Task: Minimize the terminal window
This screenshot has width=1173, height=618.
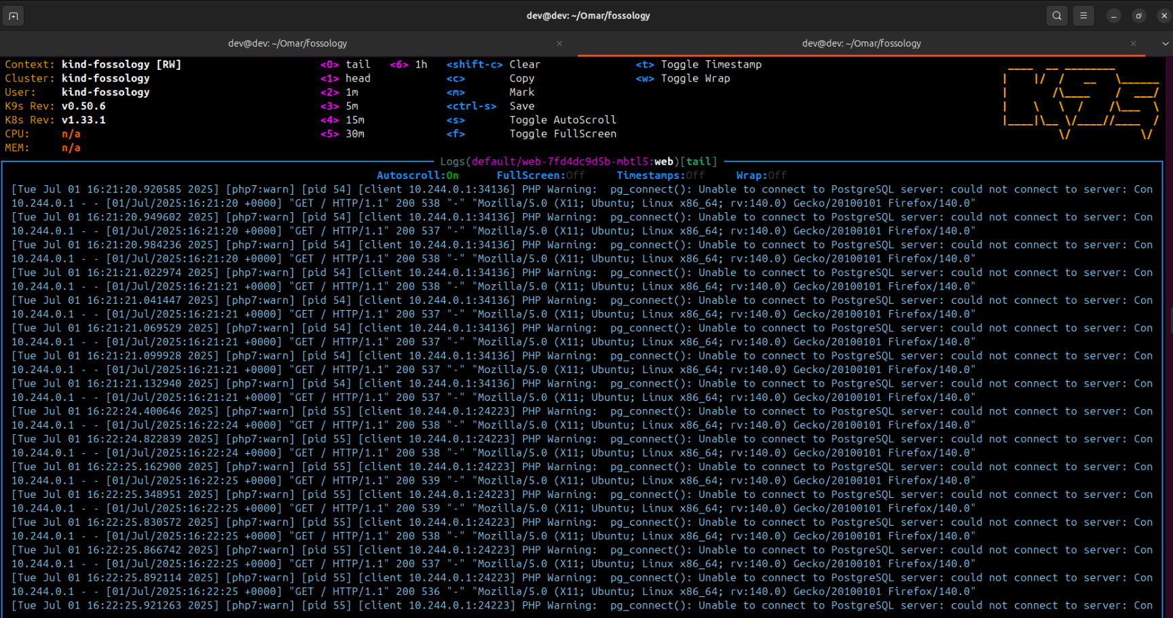Action: 1114,16
